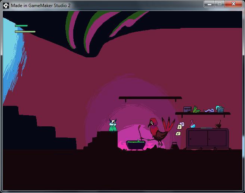The height and width of the screenshot is (193, 245).
Task: Close the game window
Action: click(x=233, y=4)
